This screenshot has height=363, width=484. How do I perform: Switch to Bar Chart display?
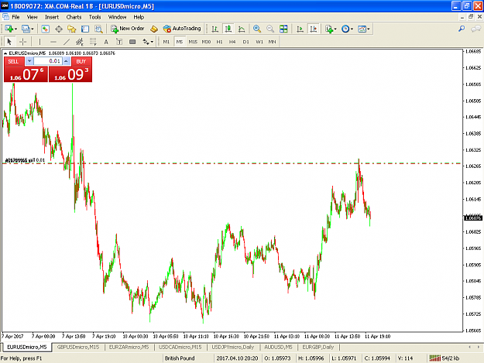[215, 29]
